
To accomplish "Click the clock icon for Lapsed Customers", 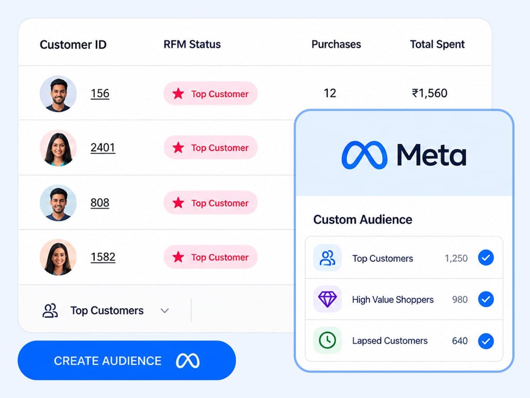I will pyautogui.click(x=327, y=341).
